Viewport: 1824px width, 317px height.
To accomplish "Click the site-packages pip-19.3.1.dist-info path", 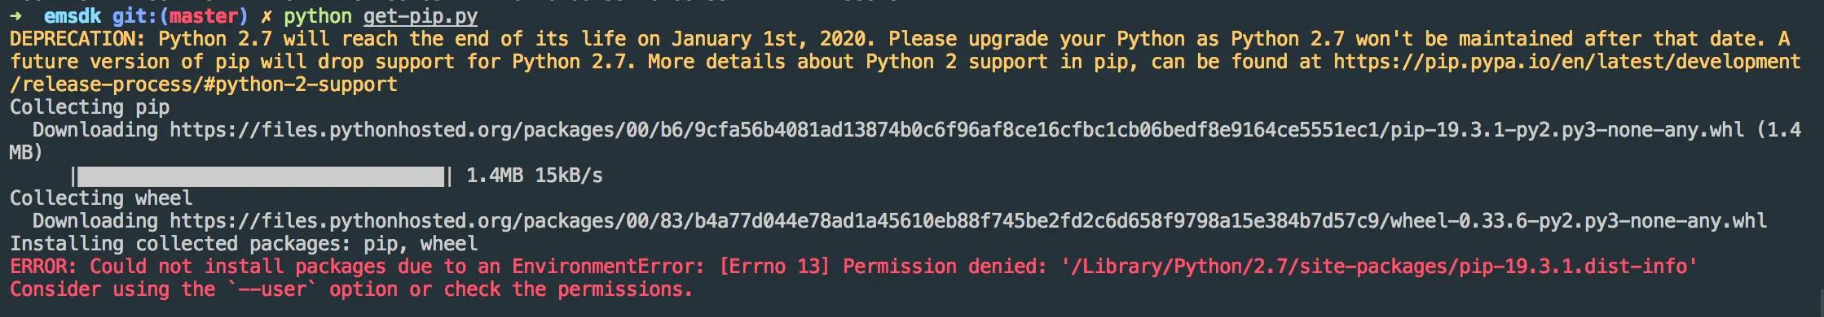I will pyautogui.click(x=1379, y=267).
